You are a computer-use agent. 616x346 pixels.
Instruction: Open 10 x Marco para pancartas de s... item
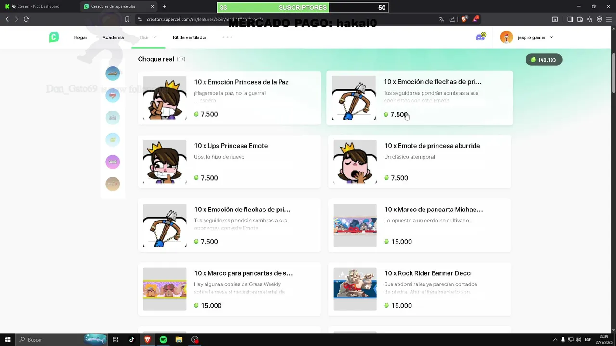click(229, 289)
